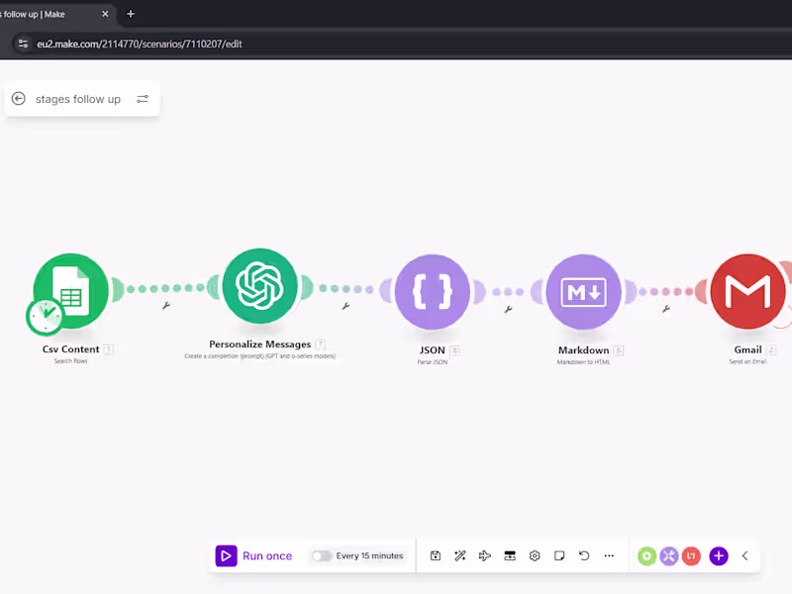Open scenario settings via the gear icon
This screenshot has height=594, width=792.
tap(535, 555)
